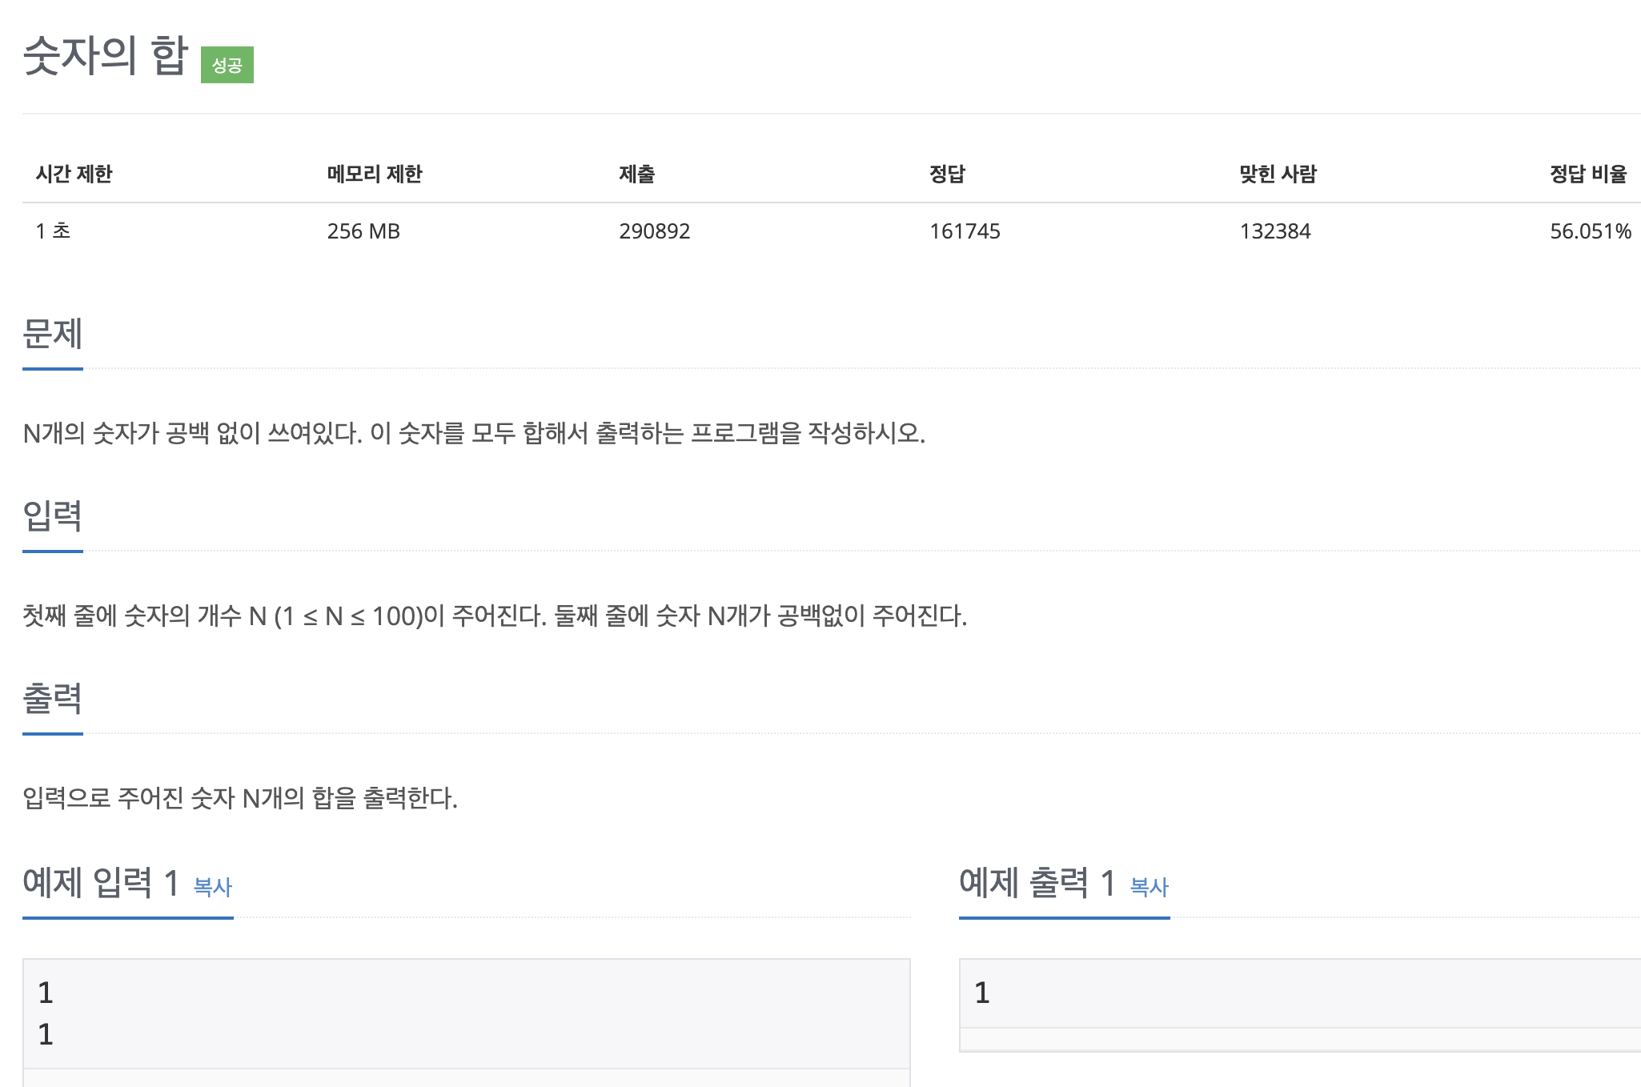Click the 정답 column header

pos(947,174)
